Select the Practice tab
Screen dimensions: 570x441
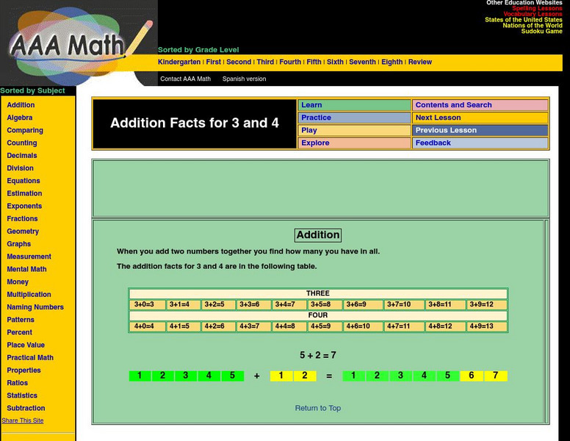pyautogui.click(x=355, y=118)
